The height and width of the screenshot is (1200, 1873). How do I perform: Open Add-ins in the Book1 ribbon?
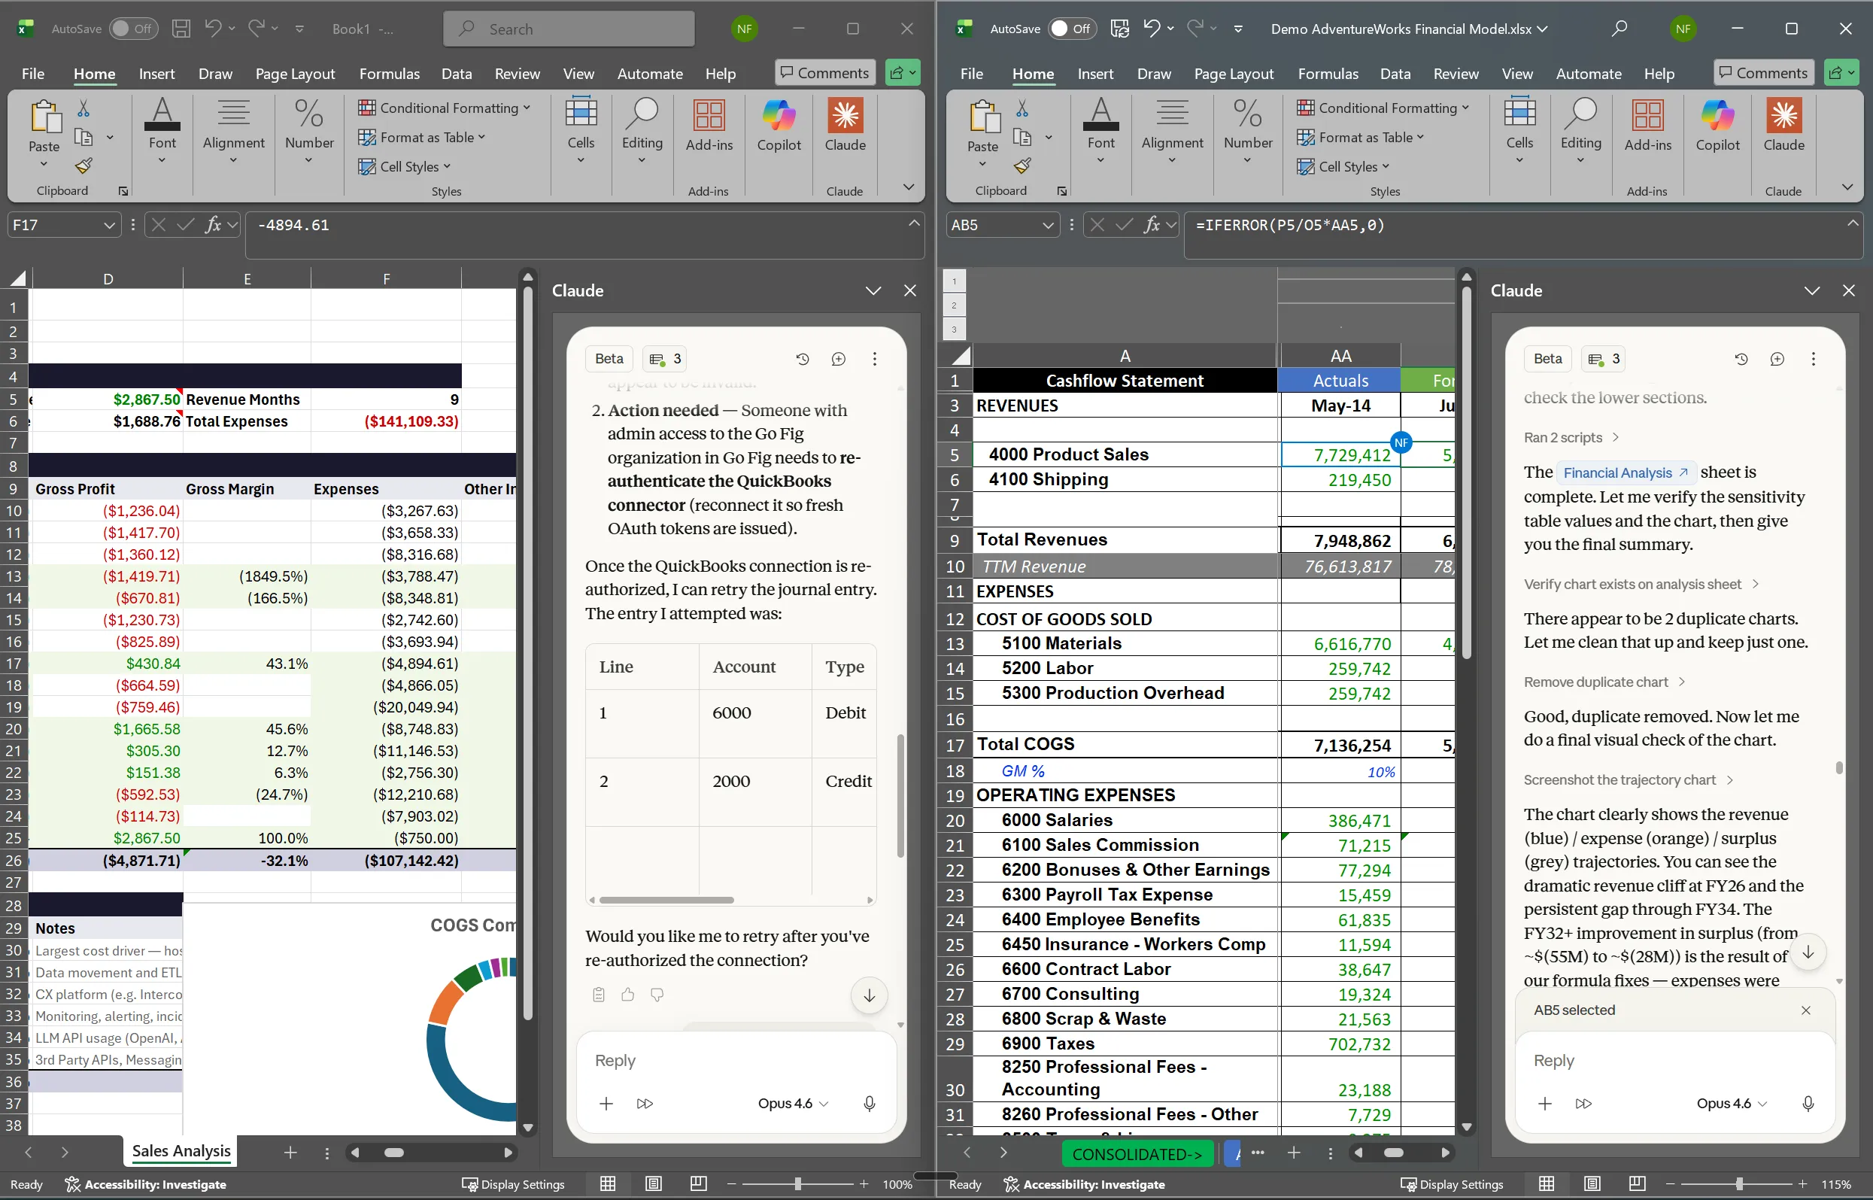click(709, 126)
